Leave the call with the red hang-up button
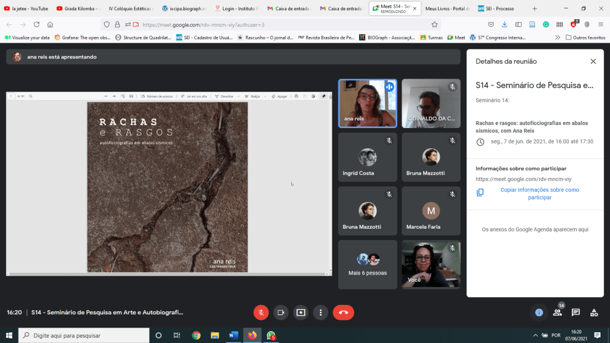Screen dimensions: 610x343 [x=343, y=312]
